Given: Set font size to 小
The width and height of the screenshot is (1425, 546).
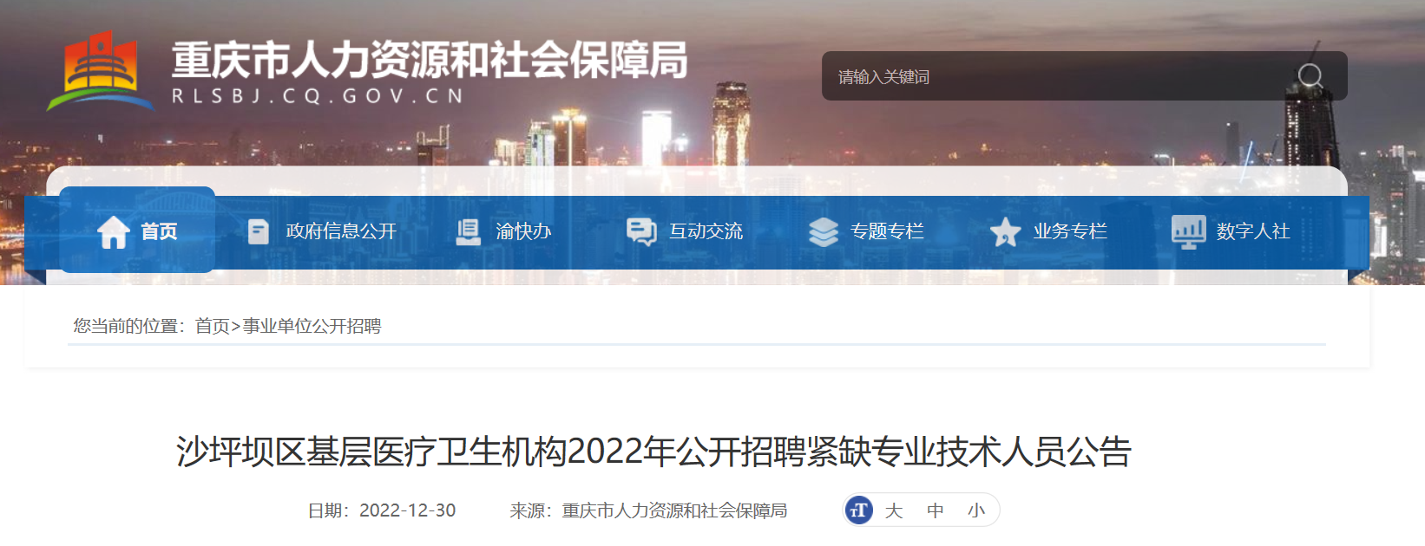Looking at the screenshot, I should [x=976, y=510].
